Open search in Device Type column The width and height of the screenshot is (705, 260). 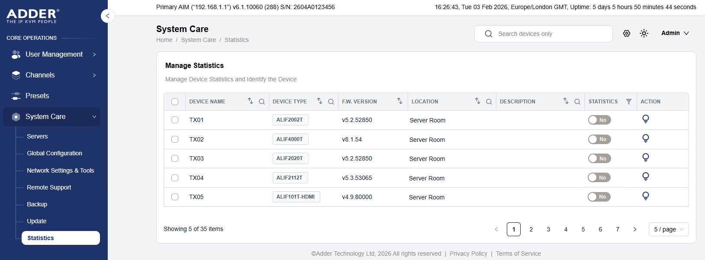[x=331, y=102]
